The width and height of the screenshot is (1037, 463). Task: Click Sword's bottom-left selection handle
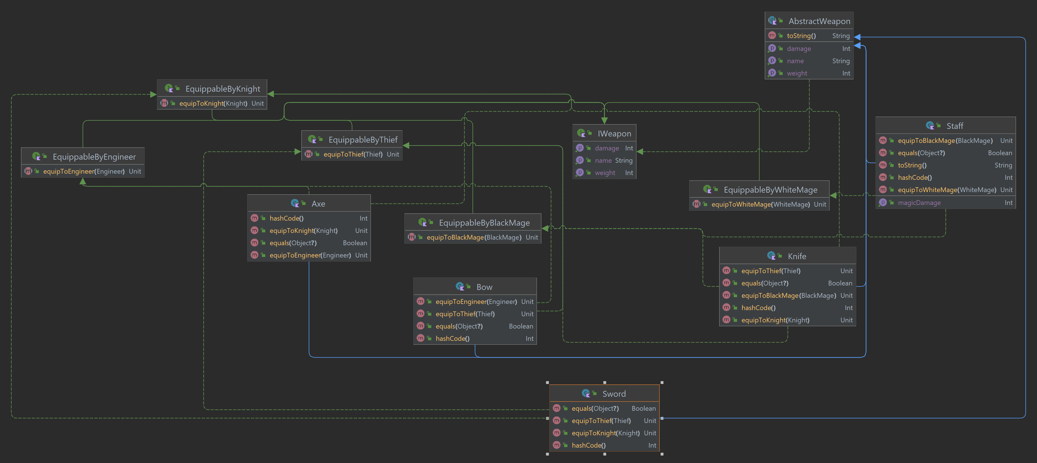[x=548, y=454]
